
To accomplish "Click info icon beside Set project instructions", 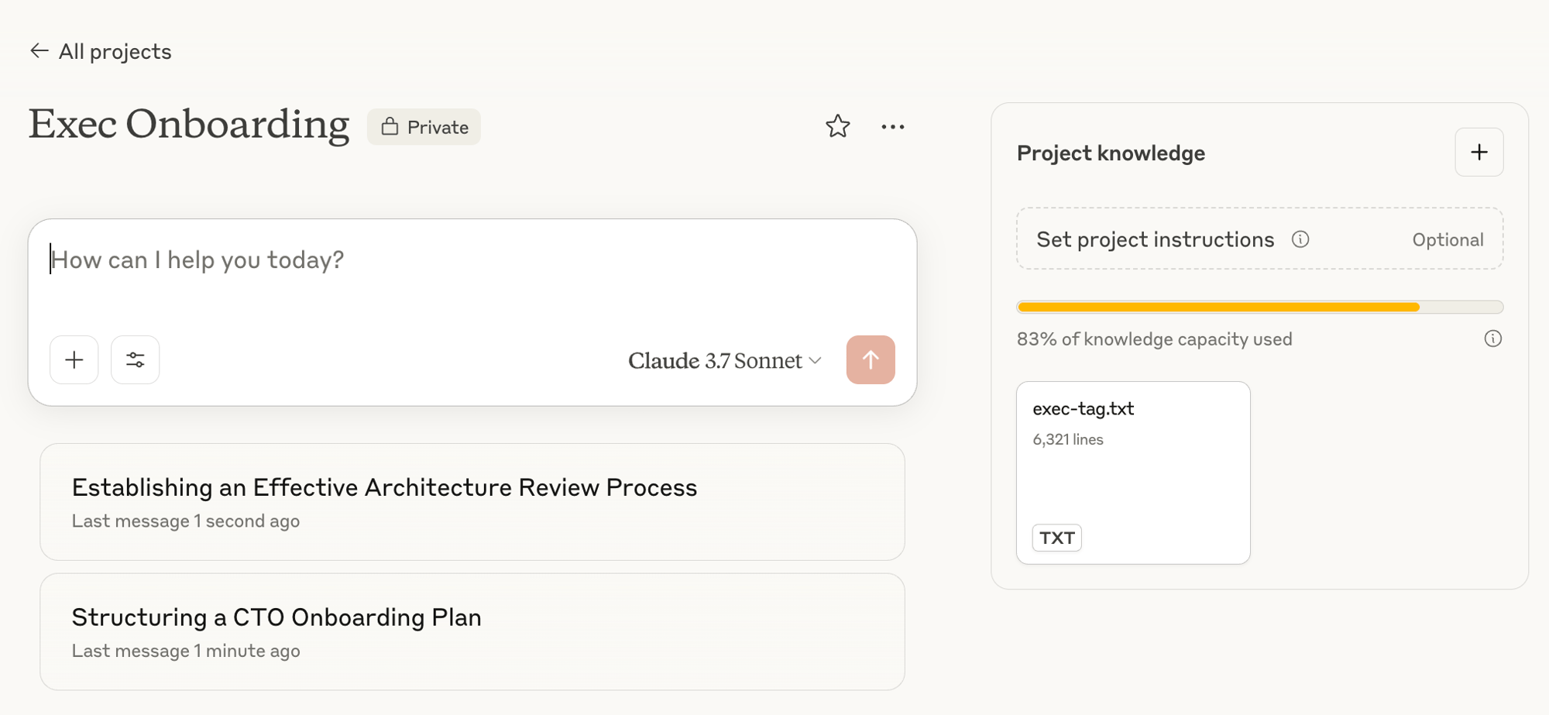I will click(x=1300, y=239).
